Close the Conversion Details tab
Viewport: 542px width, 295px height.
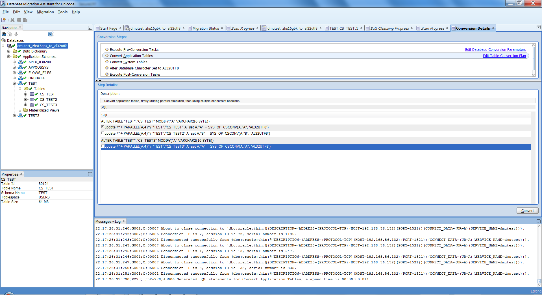493,28
